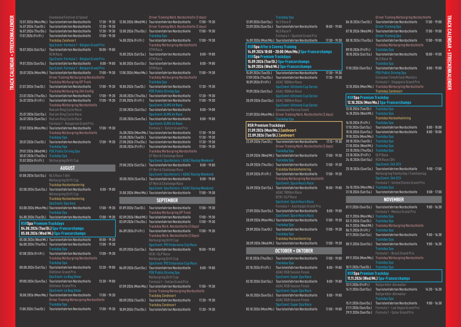Click the AUGUST month header

tap(67, 168)
